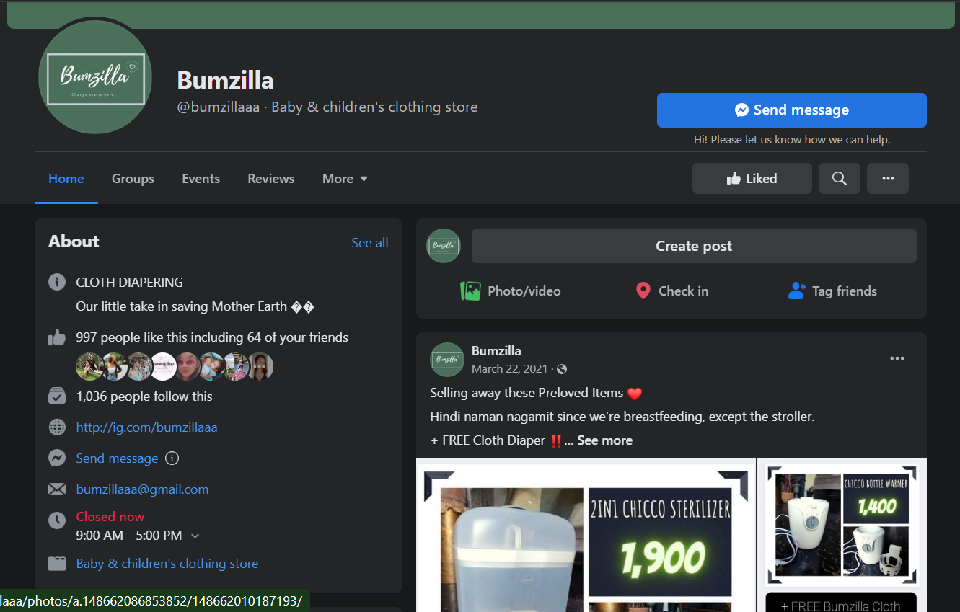Email bumzillaaa@gmail.com
Image resolution: width=960 pixels, height=612 pixels.
tap(142, 489)
